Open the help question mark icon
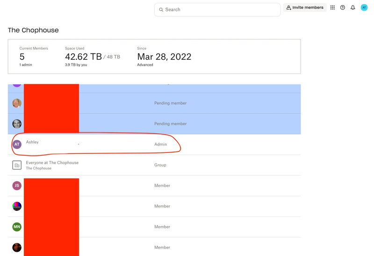The width and height of the screenshot is (374, 256). 343,7
